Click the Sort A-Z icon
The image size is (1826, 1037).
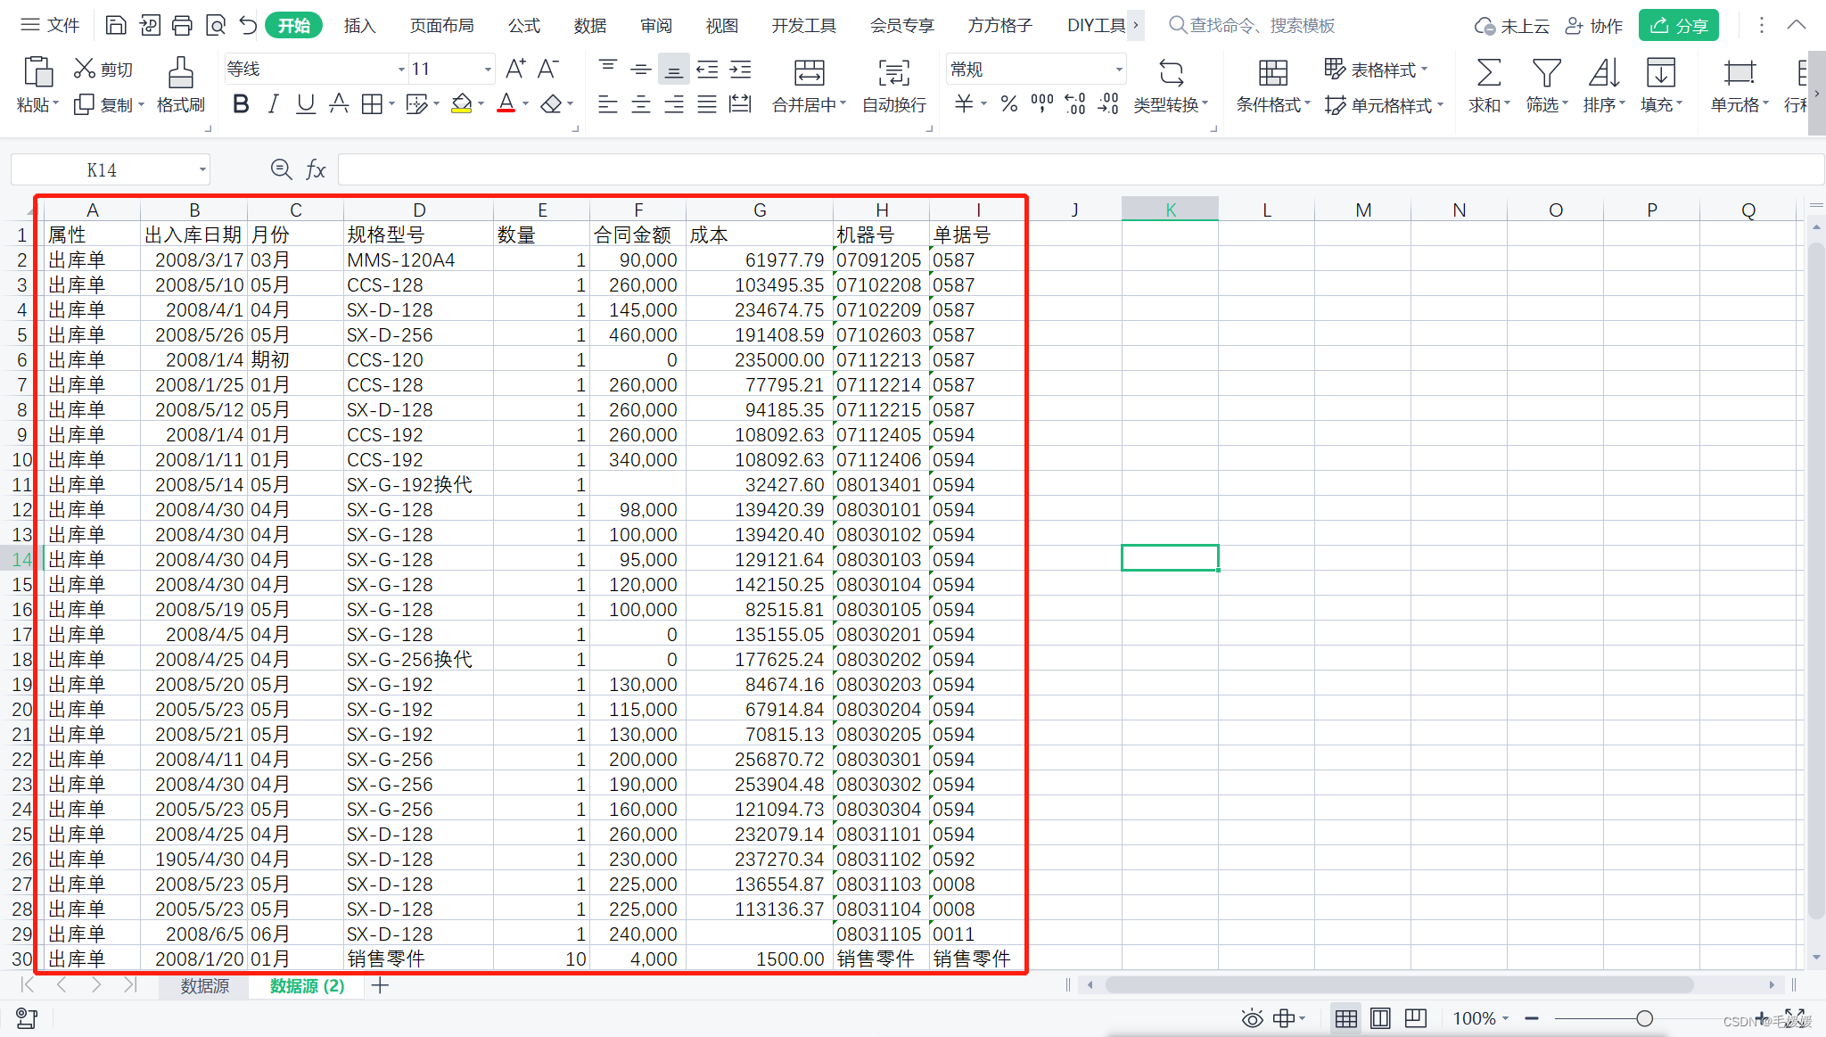1603,72
